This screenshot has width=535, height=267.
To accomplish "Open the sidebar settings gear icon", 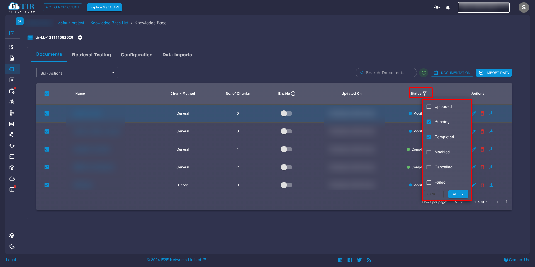I will pyautogui.click(x=12, y=236).
